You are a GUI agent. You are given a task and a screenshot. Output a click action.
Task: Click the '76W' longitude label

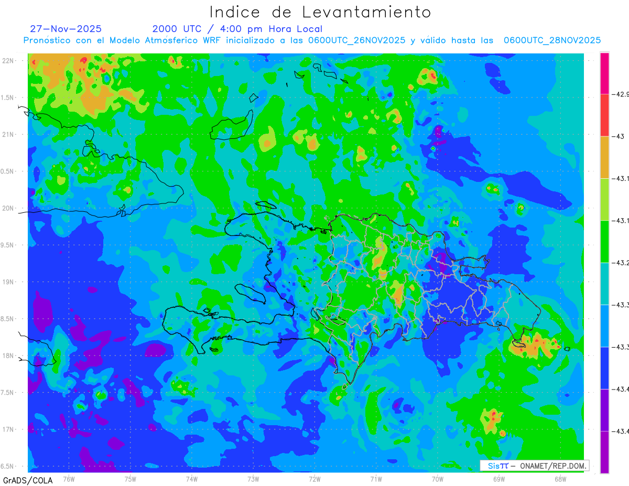69,478
